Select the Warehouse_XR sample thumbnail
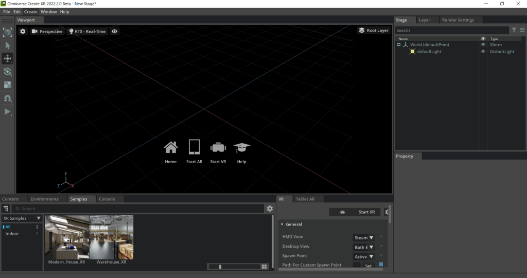Screen dimensions: 527x278 point(112,237)
